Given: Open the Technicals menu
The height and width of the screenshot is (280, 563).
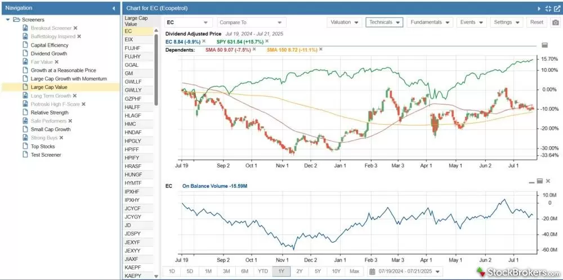Looking at the screenshot, I should click(385, 22).
